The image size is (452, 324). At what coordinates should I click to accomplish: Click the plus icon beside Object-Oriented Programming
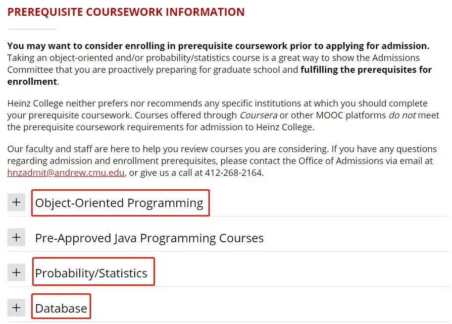click(x=16, y=203)
